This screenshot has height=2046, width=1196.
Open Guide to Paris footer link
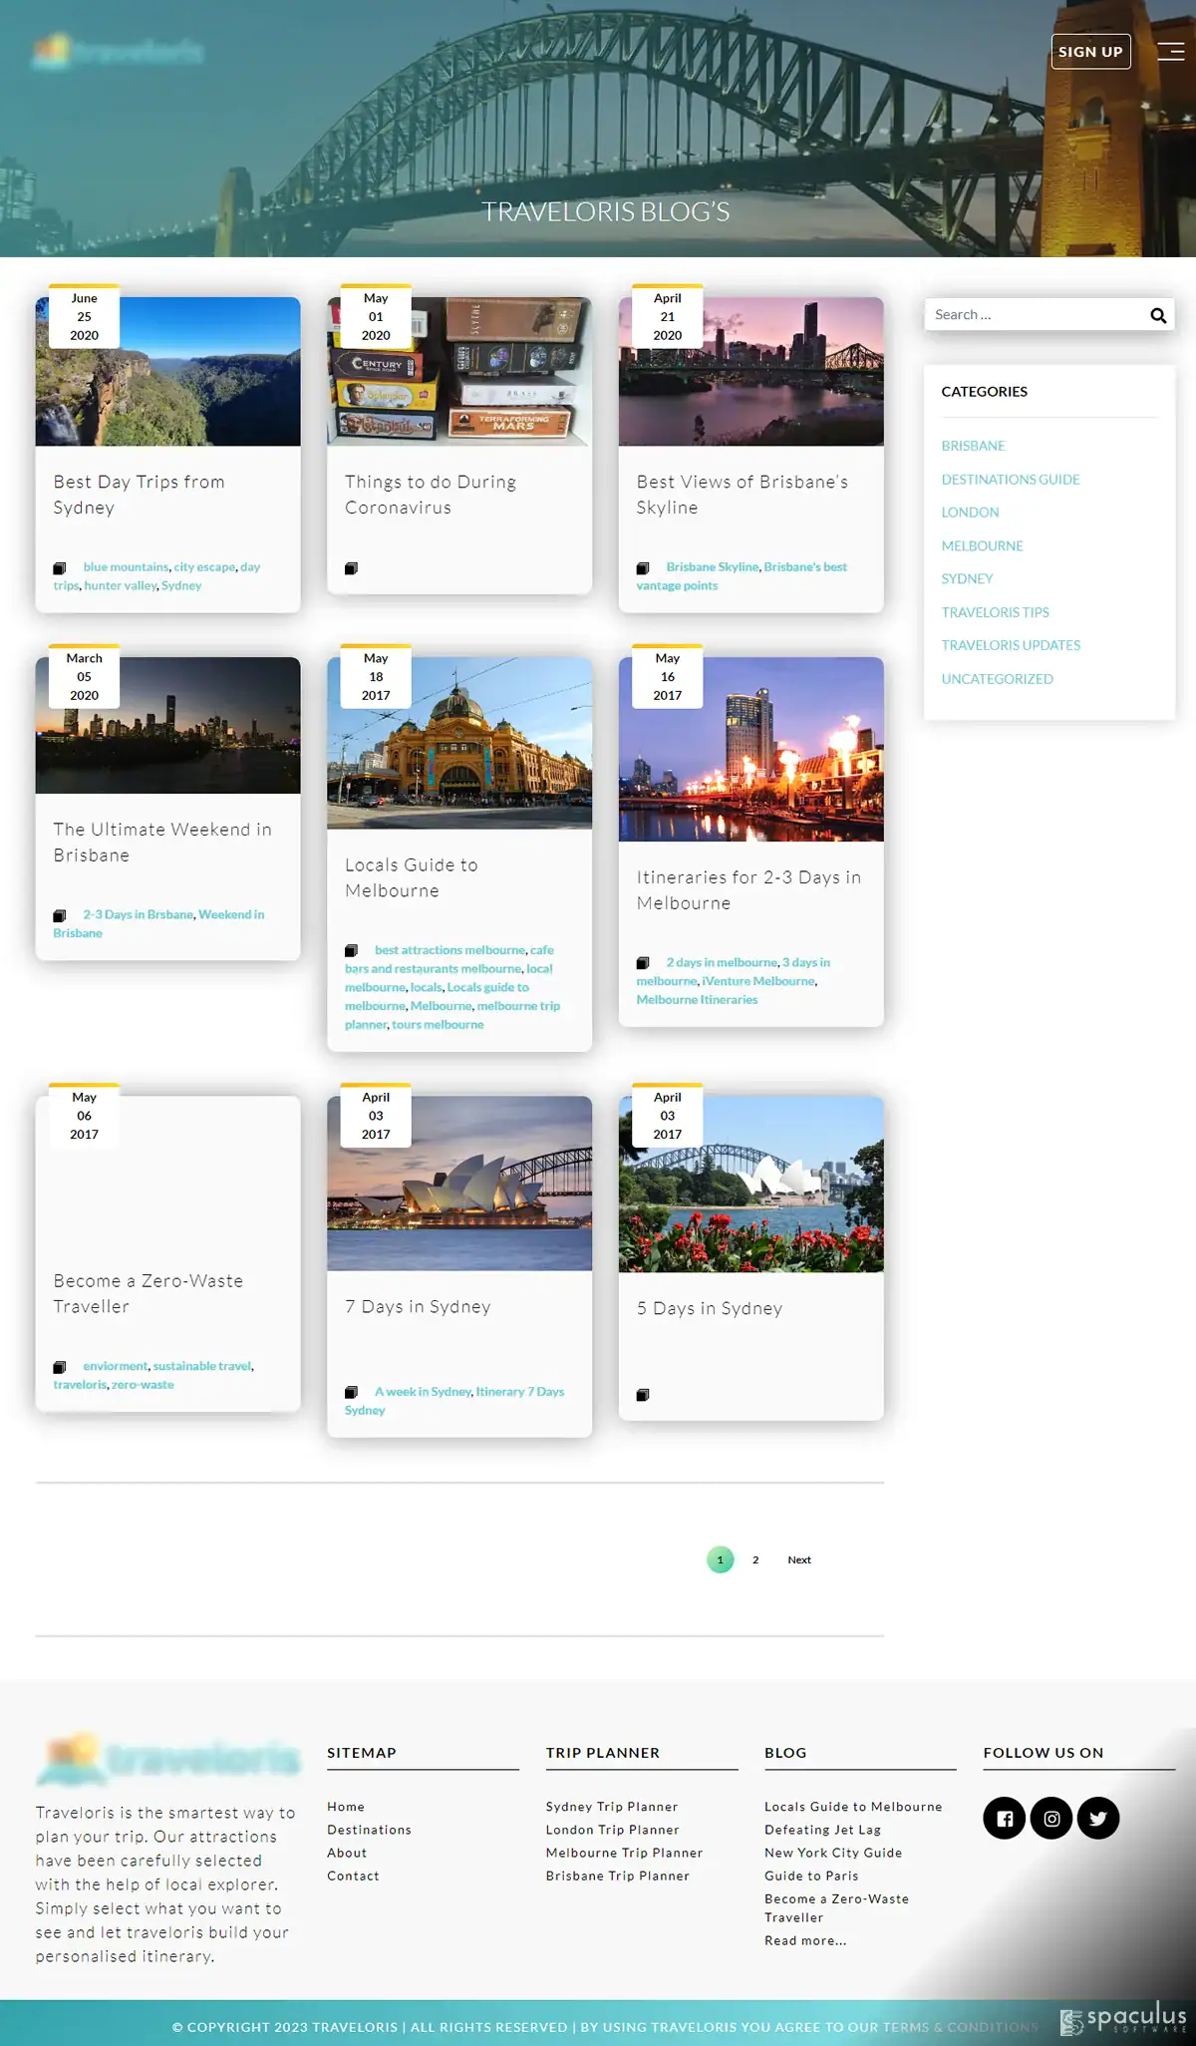click(811, 1875)
